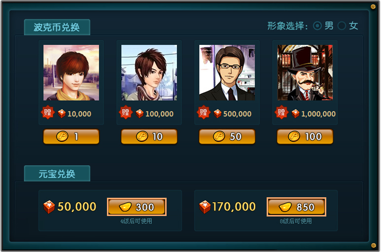Select the 男 (male) avatar radio button
The height and width of the screenshot is (252, 381).
pyautogui.click(x=317, y=26)
